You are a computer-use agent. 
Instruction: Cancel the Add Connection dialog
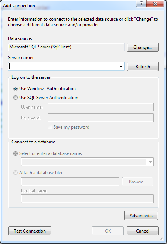pos(143,231)
